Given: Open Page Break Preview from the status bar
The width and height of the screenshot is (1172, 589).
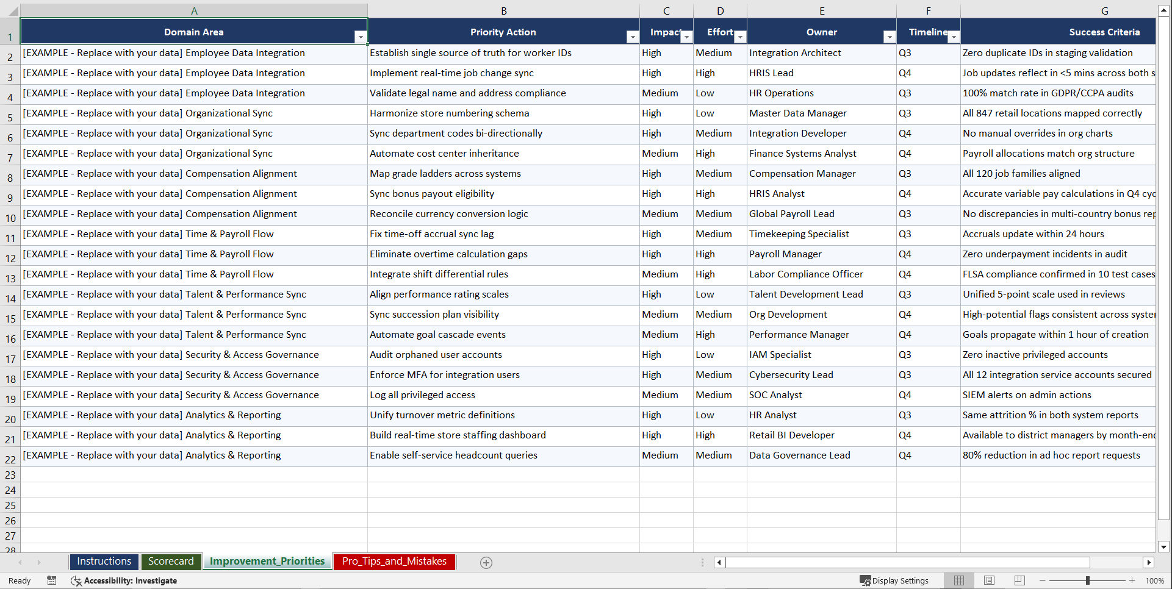Looking at the screenshot, I should coord(1019,580).
